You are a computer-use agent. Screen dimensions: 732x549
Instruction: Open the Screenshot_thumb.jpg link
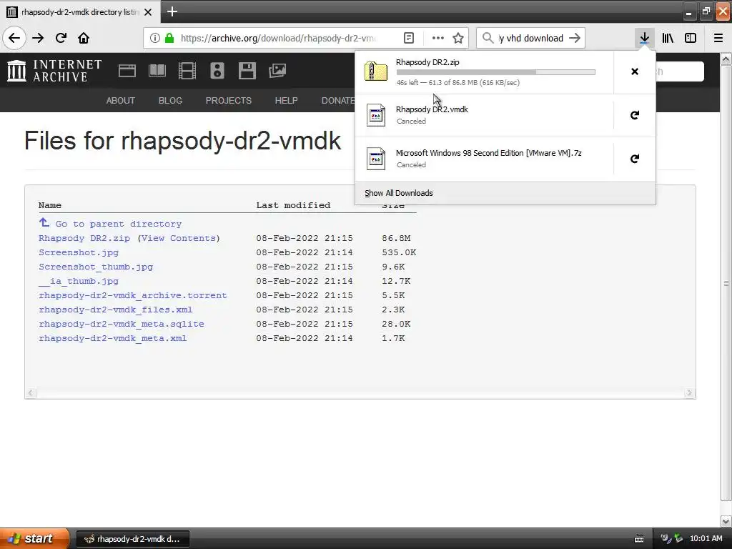click(x=96, y=267)
